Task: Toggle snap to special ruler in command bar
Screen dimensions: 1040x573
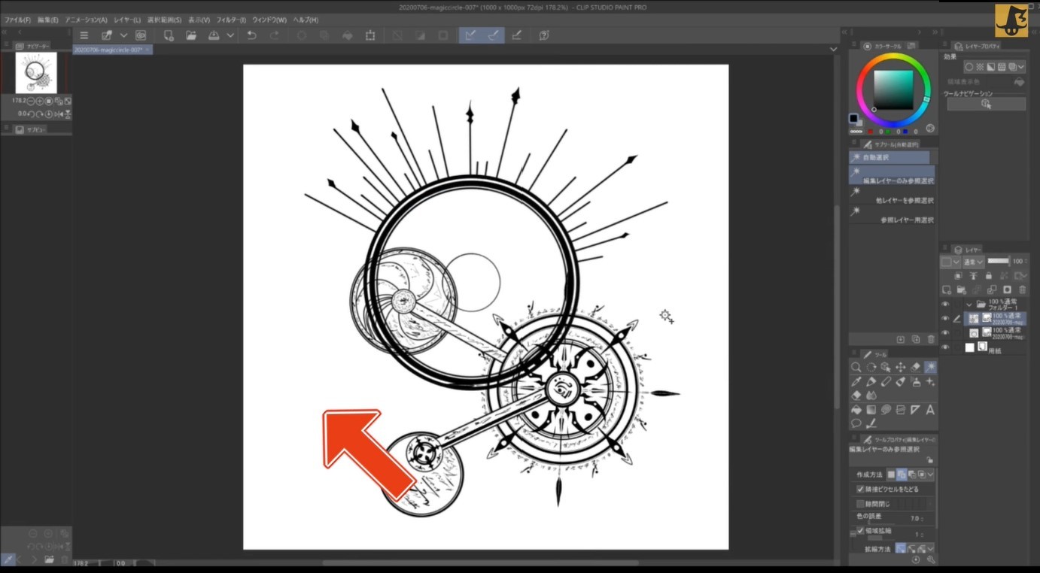Action: click(494, 35)
